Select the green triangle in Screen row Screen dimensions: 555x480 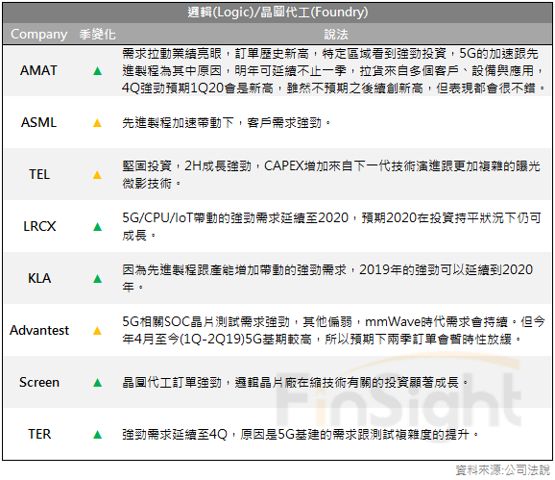[97, 383]
